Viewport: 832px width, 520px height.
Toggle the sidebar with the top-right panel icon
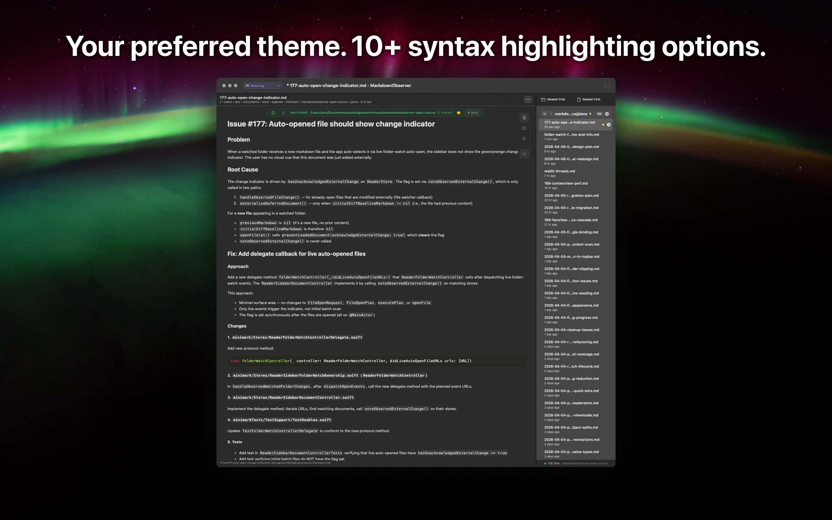point(606,85)
